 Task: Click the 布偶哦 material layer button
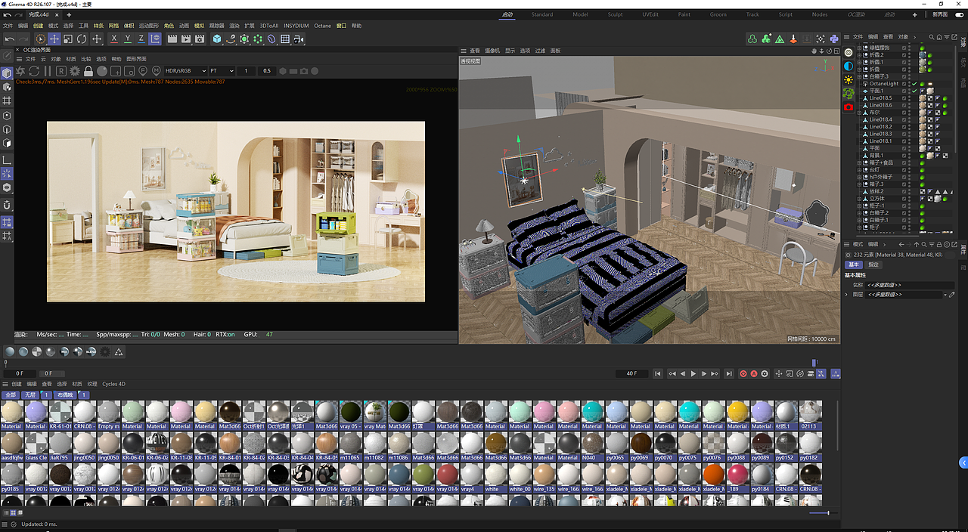[65, 395]
